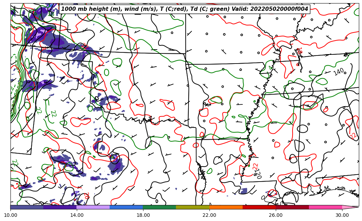This screenshot has width=362, height=221.
Task: Select the dark purple colorbar segment ending at 14.00
Action: click(x=60, y=207)
